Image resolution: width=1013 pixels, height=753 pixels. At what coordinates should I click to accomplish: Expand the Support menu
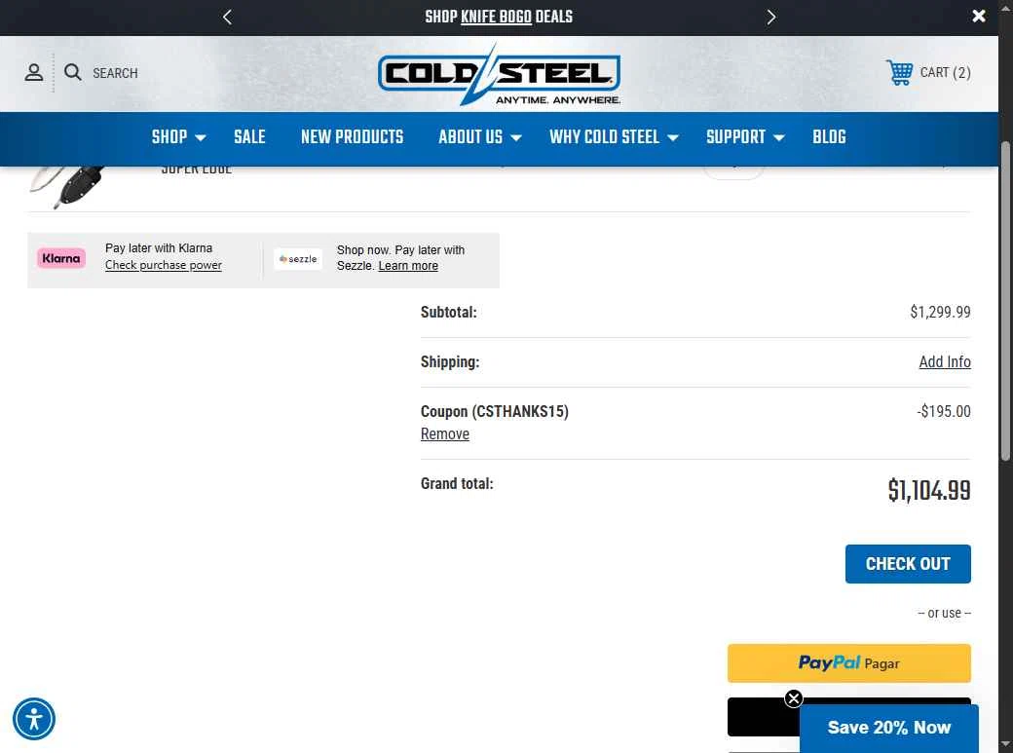(745, 137)
